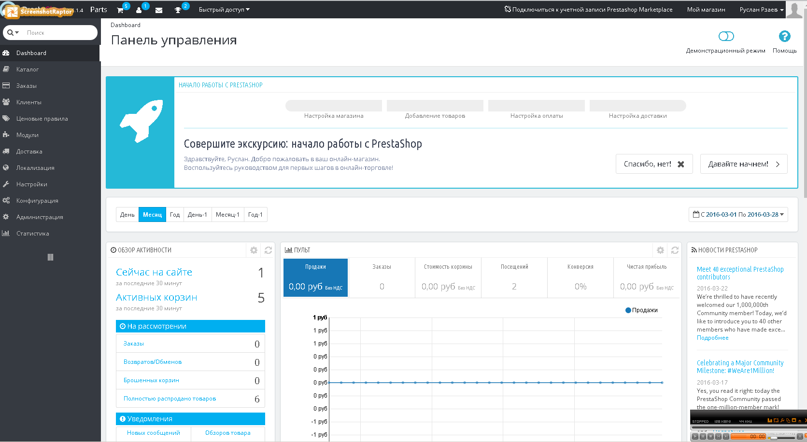Open the trophy achievements icon
807x442 pixels.
click(178, 10)
